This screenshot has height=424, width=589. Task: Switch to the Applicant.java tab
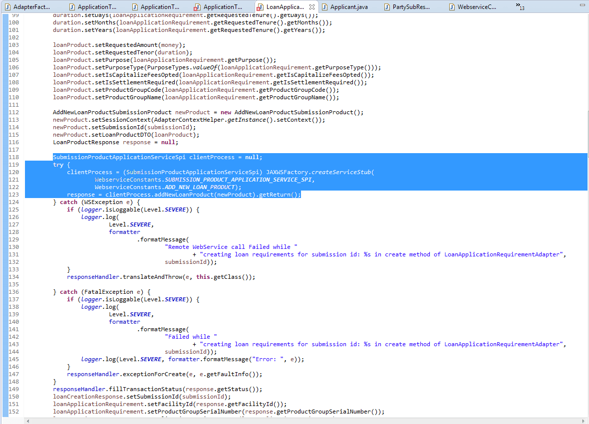point(349,6)
